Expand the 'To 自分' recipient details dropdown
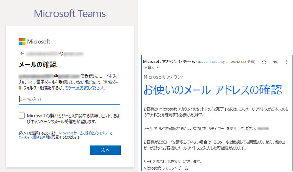 coord(157,68)
